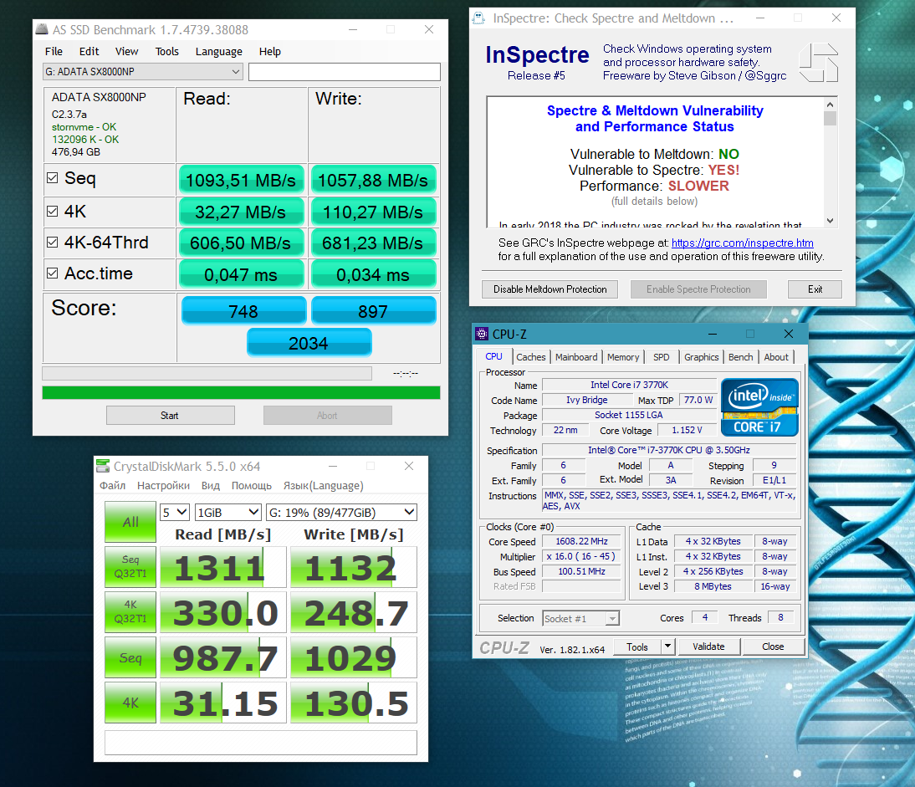Viewport: 915px width, 787px height.
Task: Click the write score value 897
Action: tap(374, 311)
